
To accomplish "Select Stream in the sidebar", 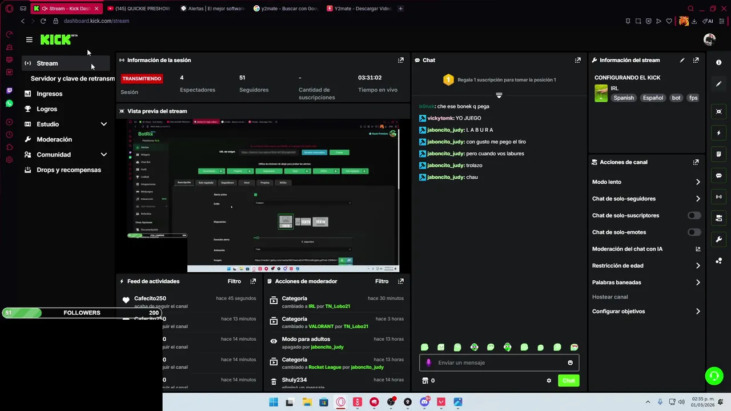I will point(66,63).
